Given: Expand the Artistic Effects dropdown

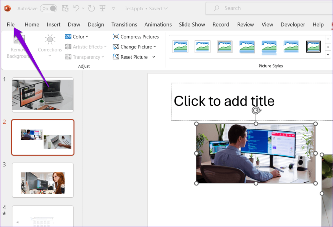Looking at the screenshot, I should (86, 46).
